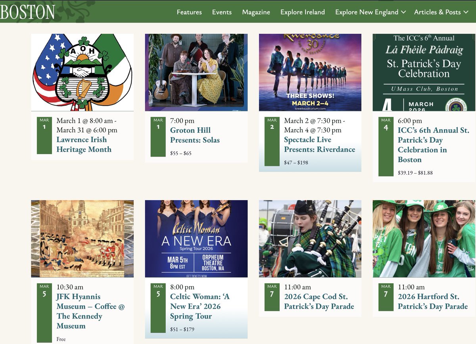Open the Explore Ireland menu item

303,12
